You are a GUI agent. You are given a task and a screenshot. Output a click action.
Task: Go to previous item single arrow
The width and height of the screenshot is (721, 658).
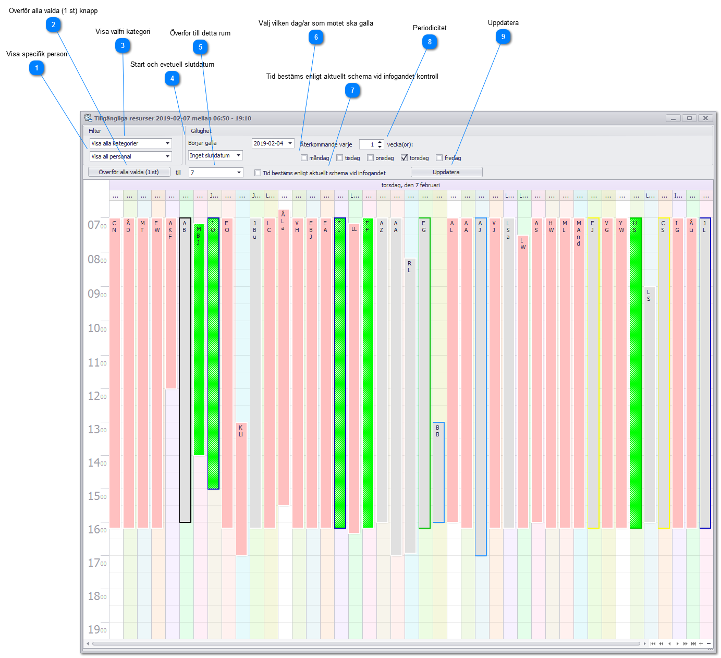669,643
